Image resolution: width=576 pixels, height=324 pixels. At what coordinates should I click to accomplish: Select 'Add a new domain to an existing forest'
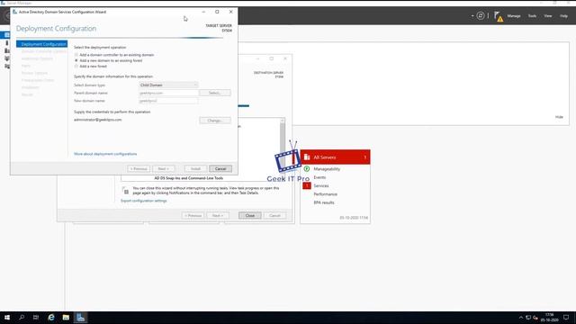(x=108, y=60)
